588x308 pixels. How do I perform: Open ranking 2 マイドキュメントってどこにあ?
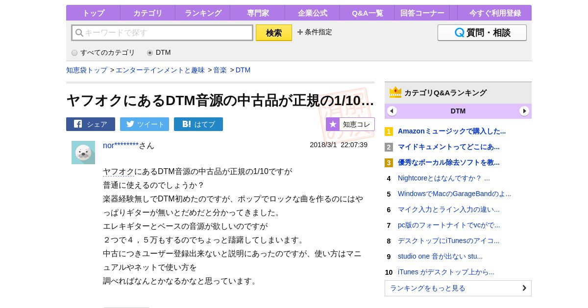tap(449, 147)
